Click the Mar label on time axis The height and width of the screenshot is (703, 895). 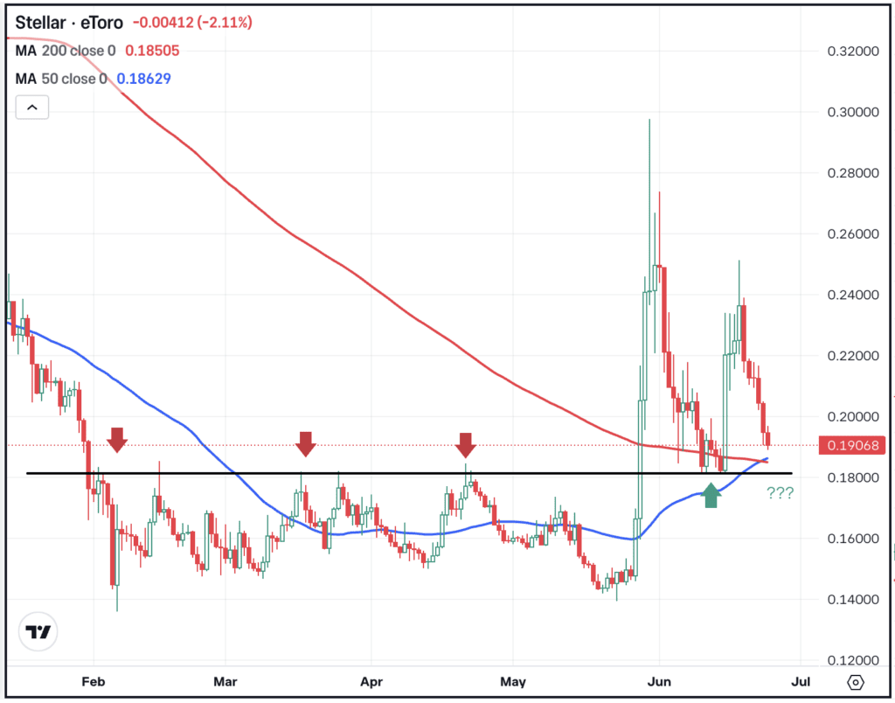coord(225,682)
